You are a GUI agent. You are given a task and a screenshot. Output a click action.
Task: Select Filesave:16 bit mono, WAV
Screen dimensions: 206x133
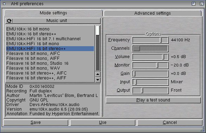click(50, 68)
